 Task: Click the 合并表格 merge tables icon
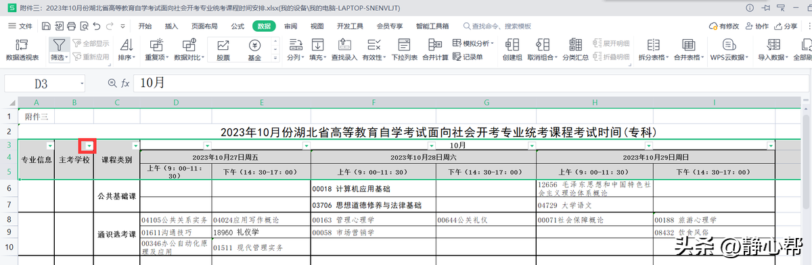tap(689, 45)
